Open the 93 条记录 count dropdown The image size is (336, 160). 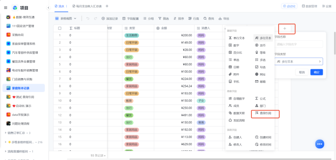click(98, 155)
